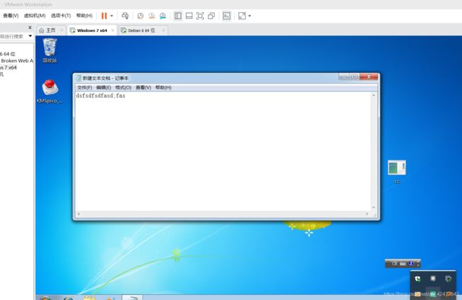Open Notepad 文件(F) menu
Image resolution: width=462 pixels, height=300 pixels.
tap(85, 87)
